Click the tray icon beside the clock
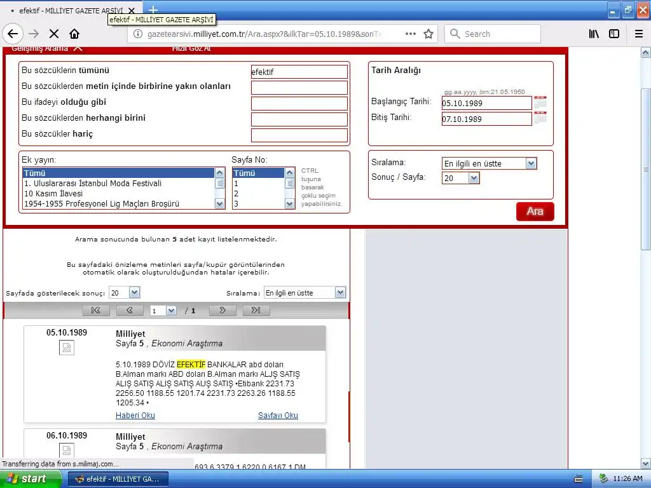 pyautogui.click(x=604, y=478)
